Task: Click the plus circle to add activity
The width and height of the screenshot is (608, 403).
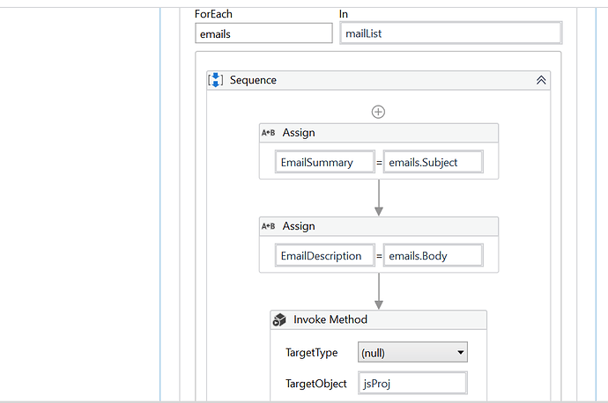Action: [379, 112]
